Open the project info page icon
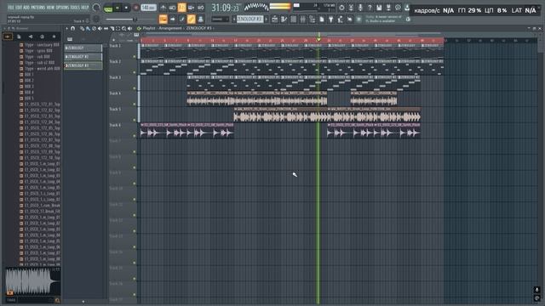Image resolution: width=545 pixels, height=306 pixels. 322,20
